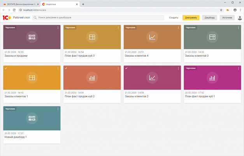Screen dimensions: 244x156
Task: Open three-dot menu on Заказы клиентов 3 card
Action: 239,28
